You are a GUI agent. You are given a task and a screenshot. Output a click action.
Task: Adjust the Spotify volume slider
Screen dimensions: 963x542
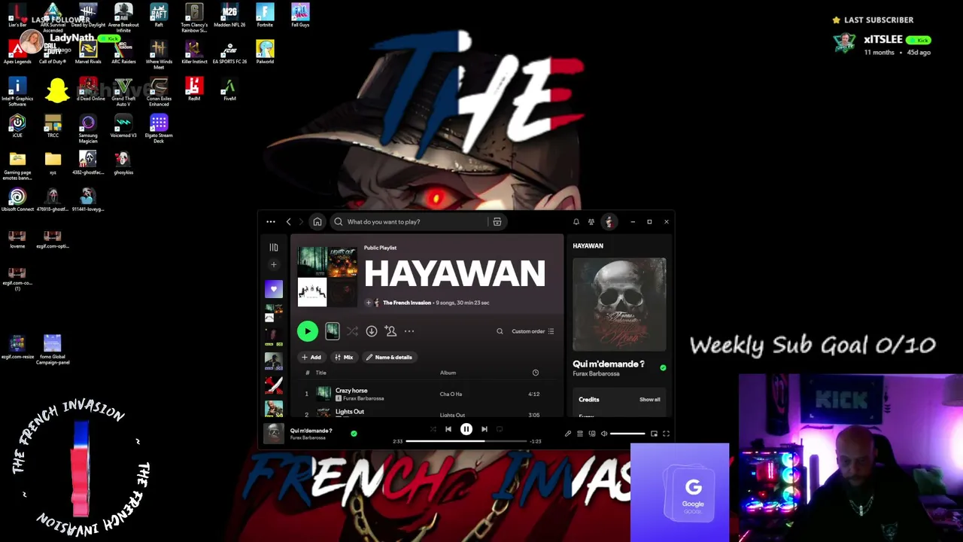pos(627,434)
